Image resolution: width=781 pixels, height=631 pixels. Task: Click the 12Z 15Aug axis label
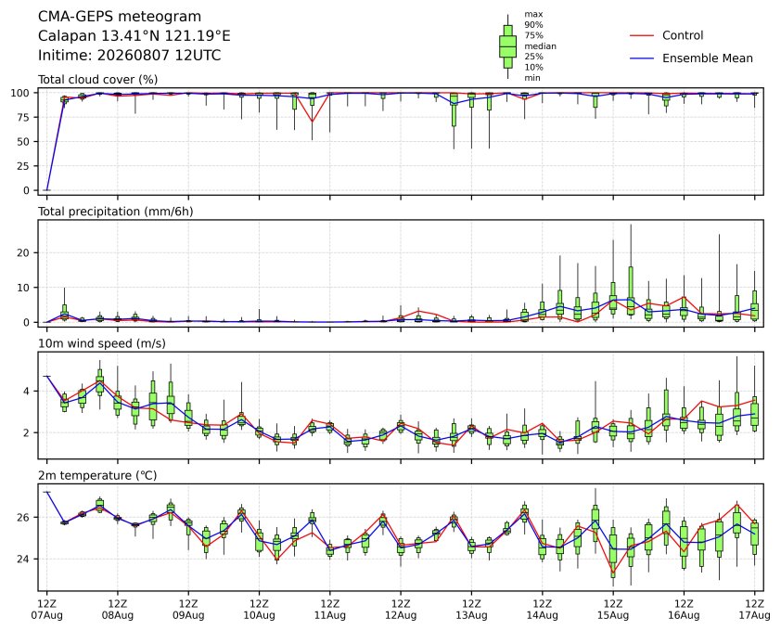(x=612, y=610)
